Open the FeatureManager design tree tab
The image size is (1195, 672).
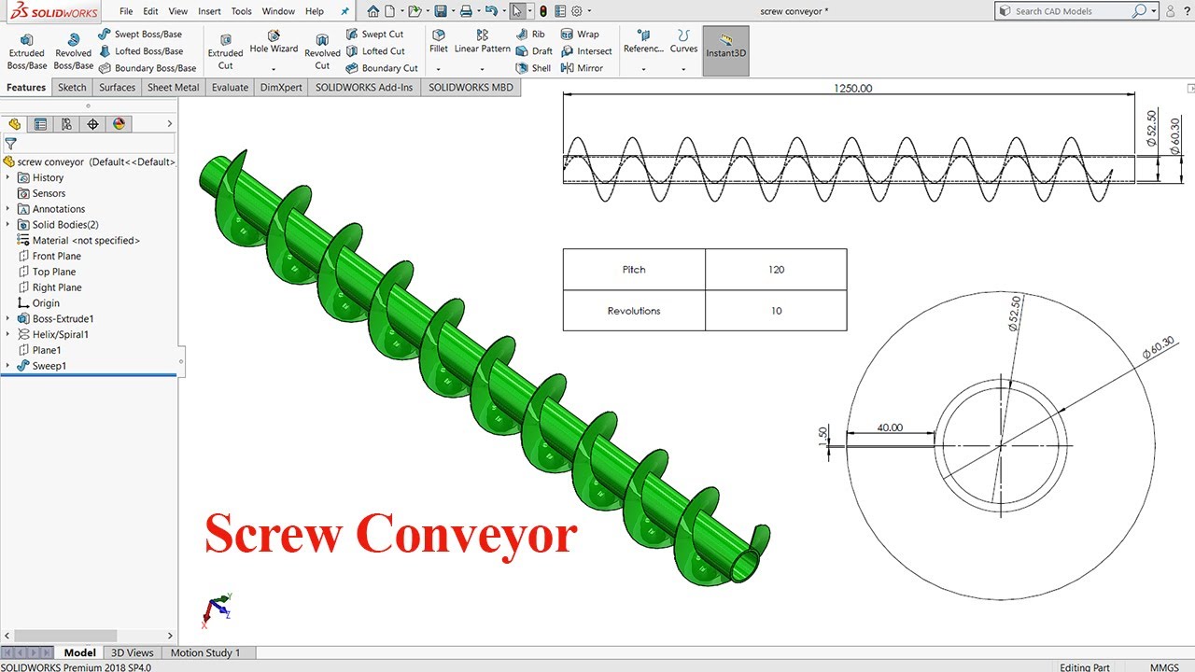[x=14, y=123]
